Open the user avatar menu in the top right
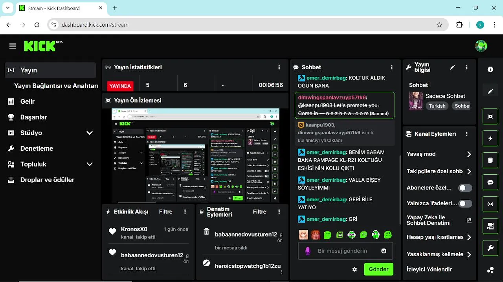 481,46
